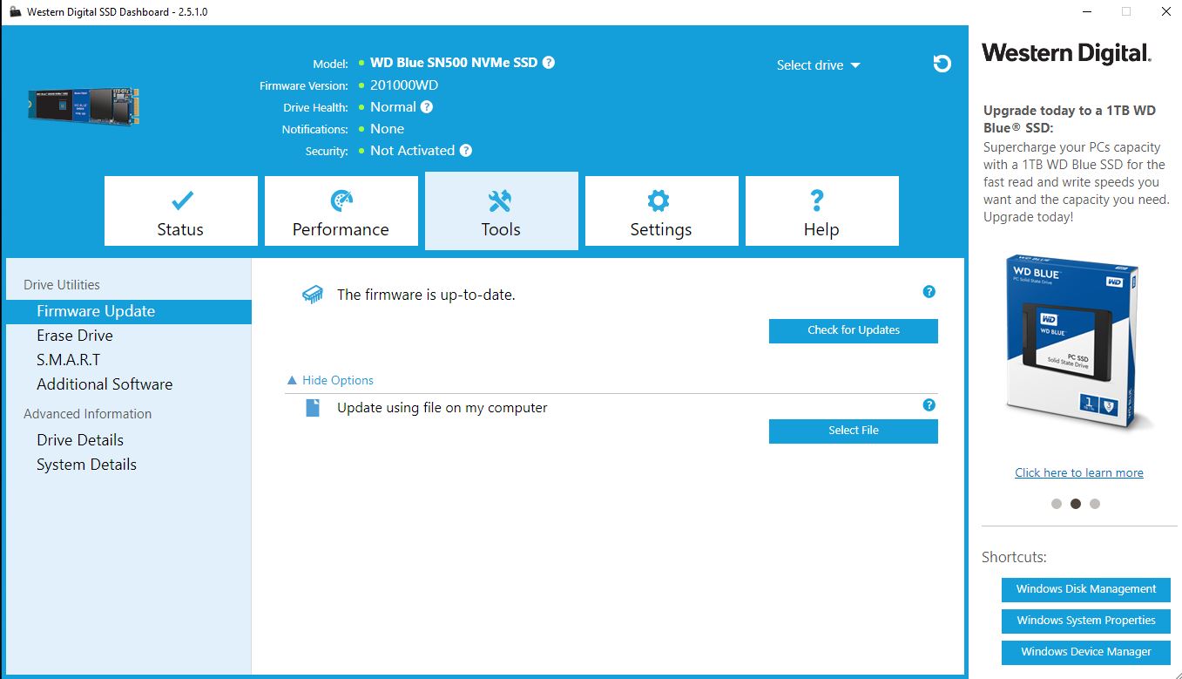Click the Drive Utilities heading
This screenshot has height=679, width=1182.
(62, 285)
